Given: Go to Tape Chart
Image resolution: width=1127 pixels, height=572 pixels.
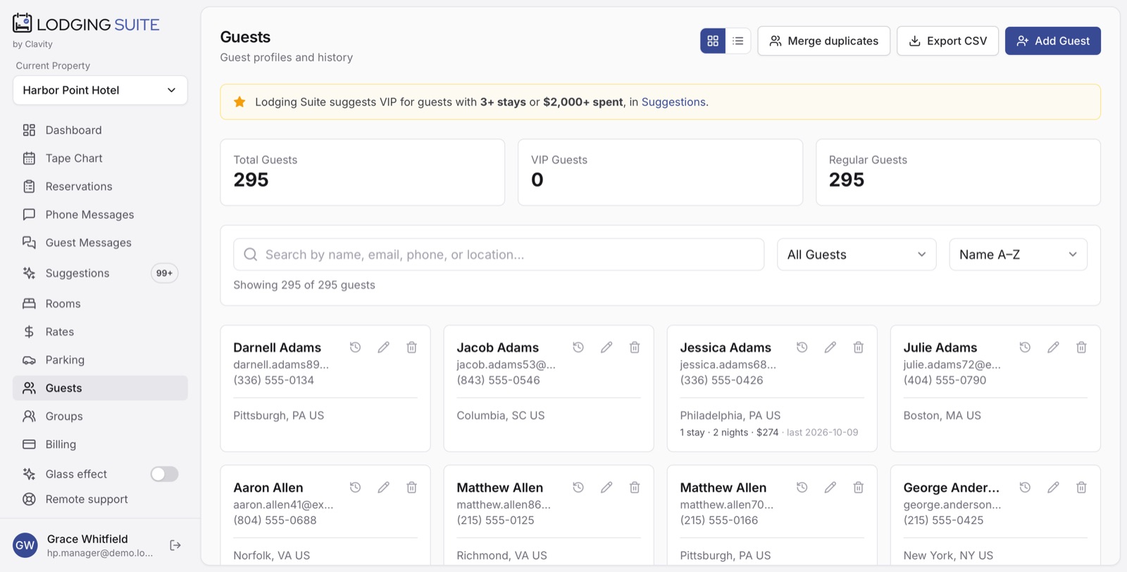Looking at the screenshot, I should (x=100, y=158).
